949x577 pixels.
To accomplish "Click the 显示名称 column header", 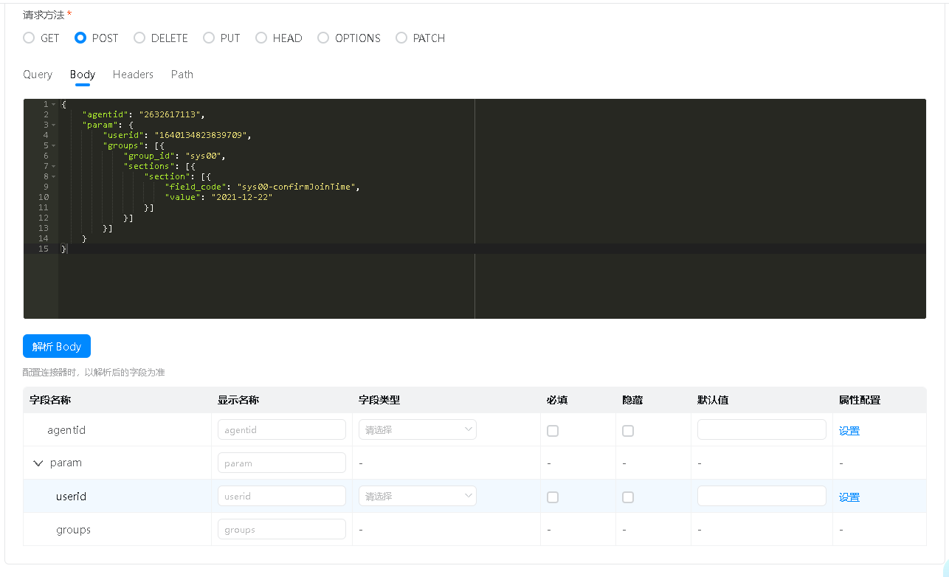I will [x=238, y=400].
